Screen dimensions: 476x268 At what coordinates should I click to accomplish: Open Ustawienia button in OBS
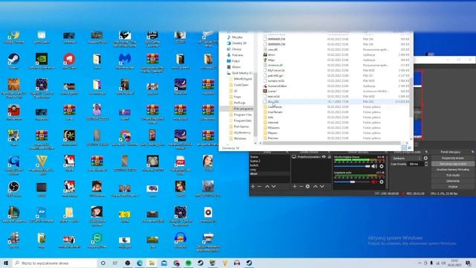coord(453,181)
